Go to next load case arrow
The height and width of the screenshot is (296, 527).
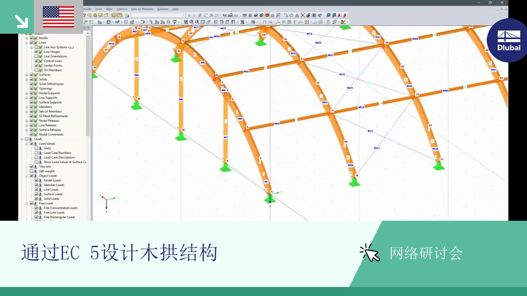pyautogui.click(x=194, y=16)
